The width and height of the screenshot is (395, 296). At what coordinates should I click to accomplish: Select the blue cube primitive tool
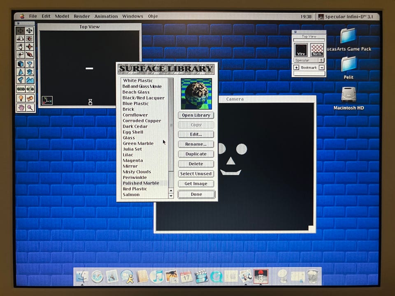21,64
